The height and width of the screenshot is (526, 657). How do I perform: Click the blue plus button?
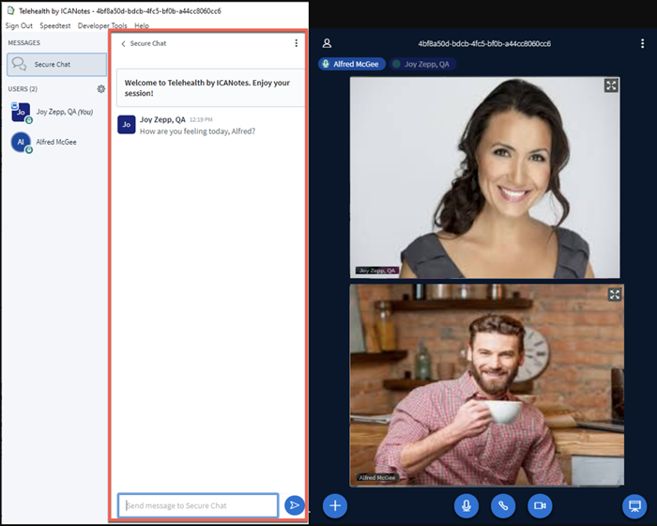(335, 505)
